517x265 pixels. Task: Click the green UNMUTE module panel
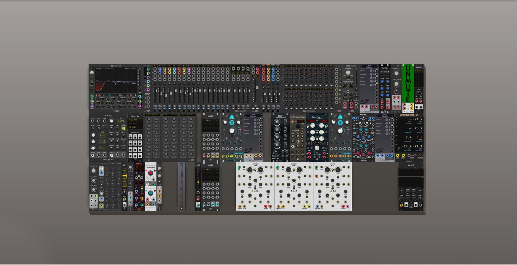click(408, 83)
